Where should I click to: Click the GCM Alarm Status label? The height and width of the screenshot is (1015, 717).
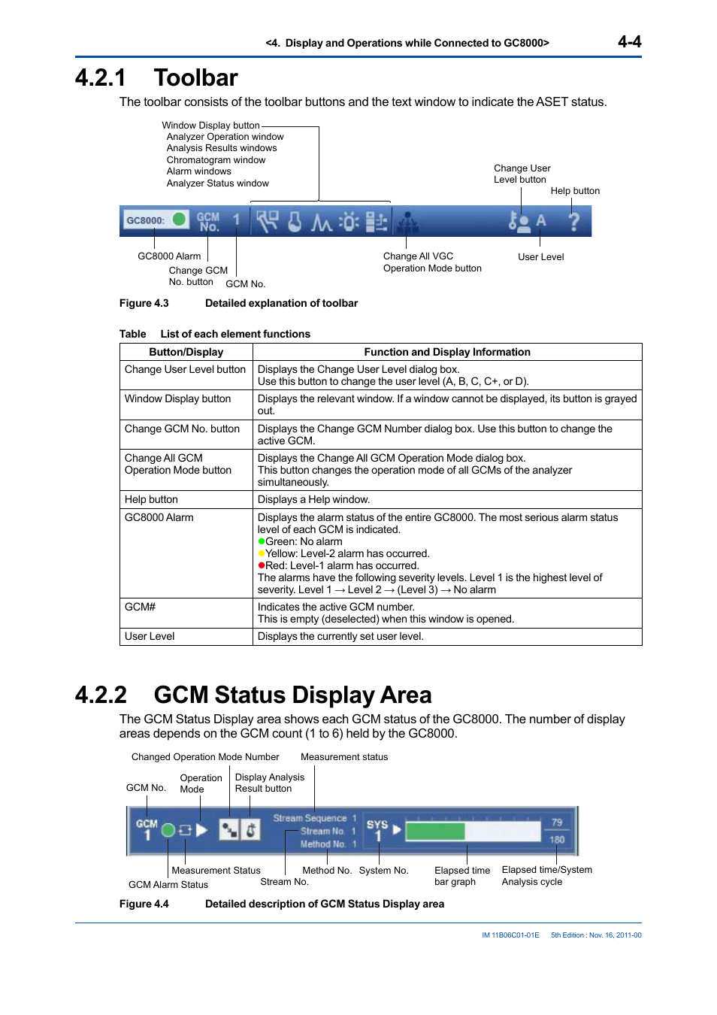tap(168, 885)
